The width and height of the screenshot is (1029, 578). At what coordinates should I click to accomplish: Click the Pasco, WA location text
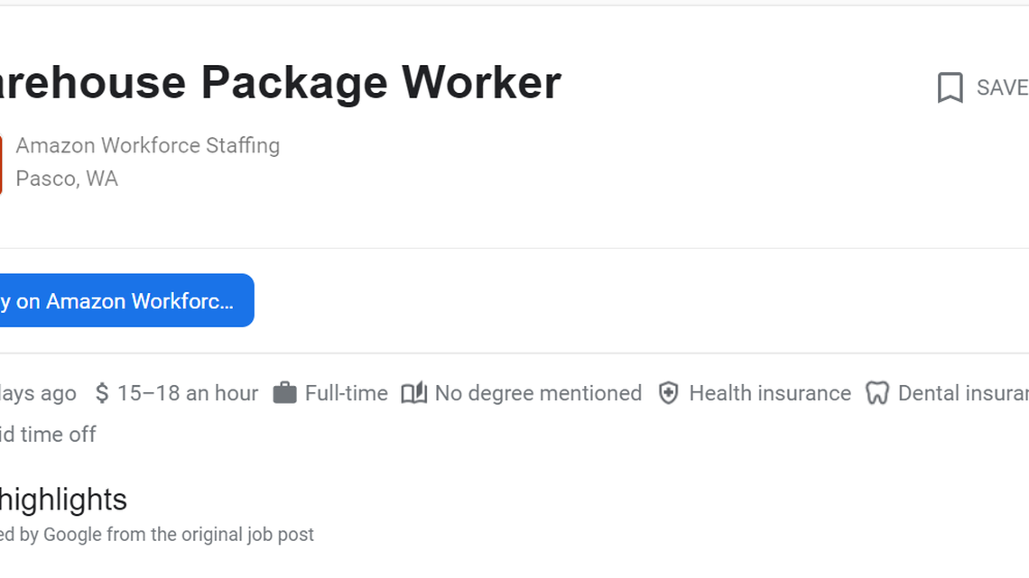(67, 179)
